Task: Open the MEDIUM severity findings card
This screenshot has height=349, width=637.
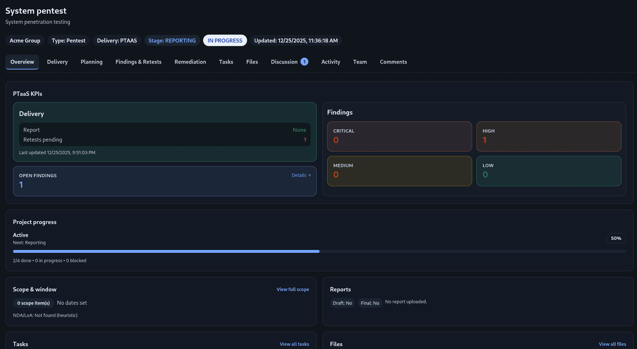Action: (x=399, y=171)
